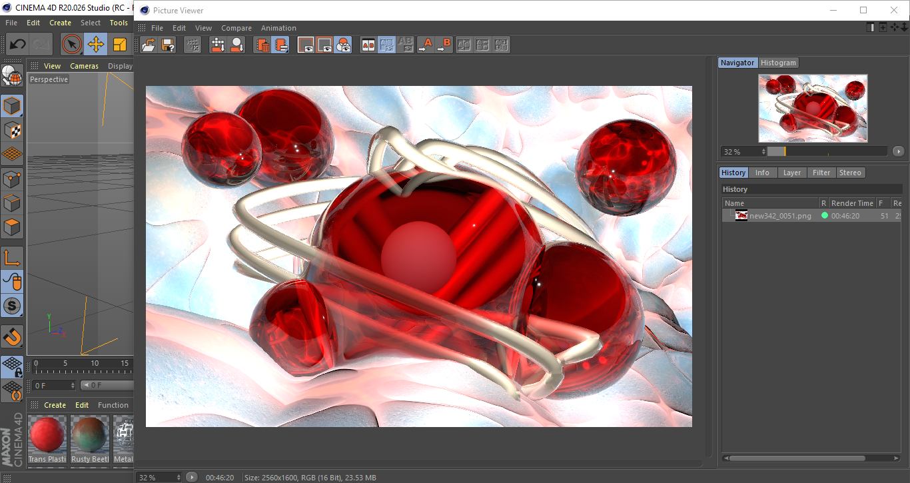
Task: Click the greyed AB stacked layout icon
Action: click(x=483, y=45)
